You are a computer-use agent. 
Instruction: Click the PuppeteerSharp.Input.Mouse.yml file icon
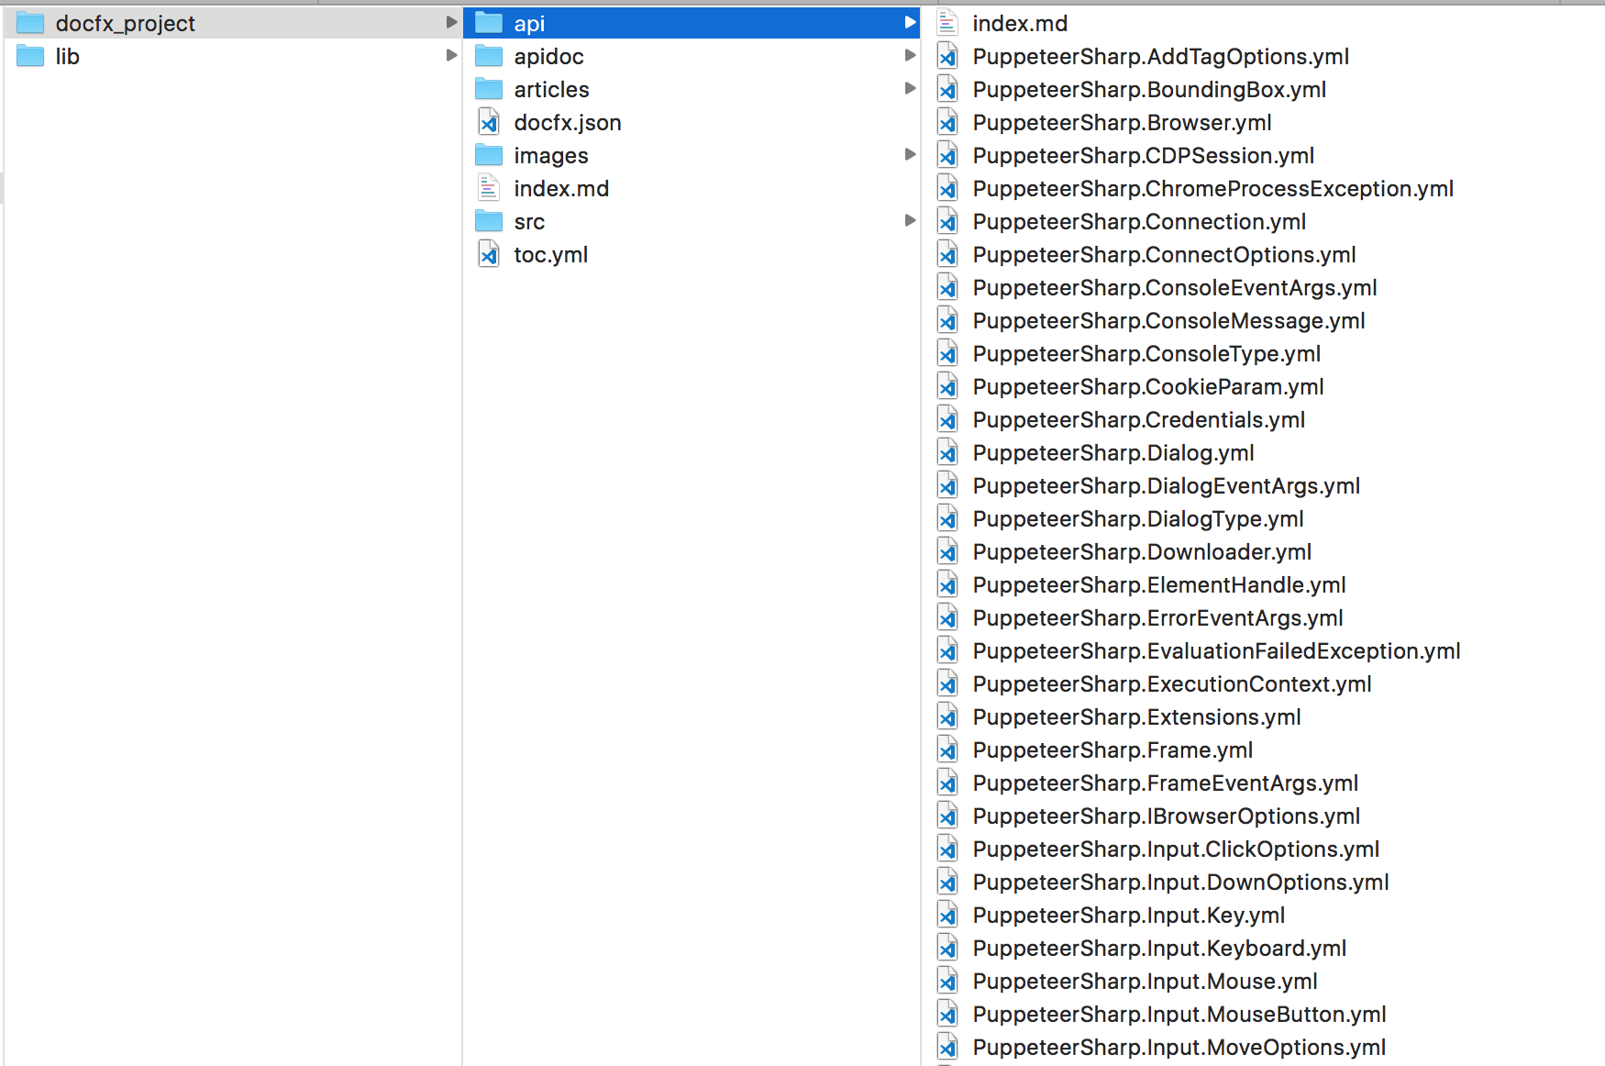click(x=947, y=981)
